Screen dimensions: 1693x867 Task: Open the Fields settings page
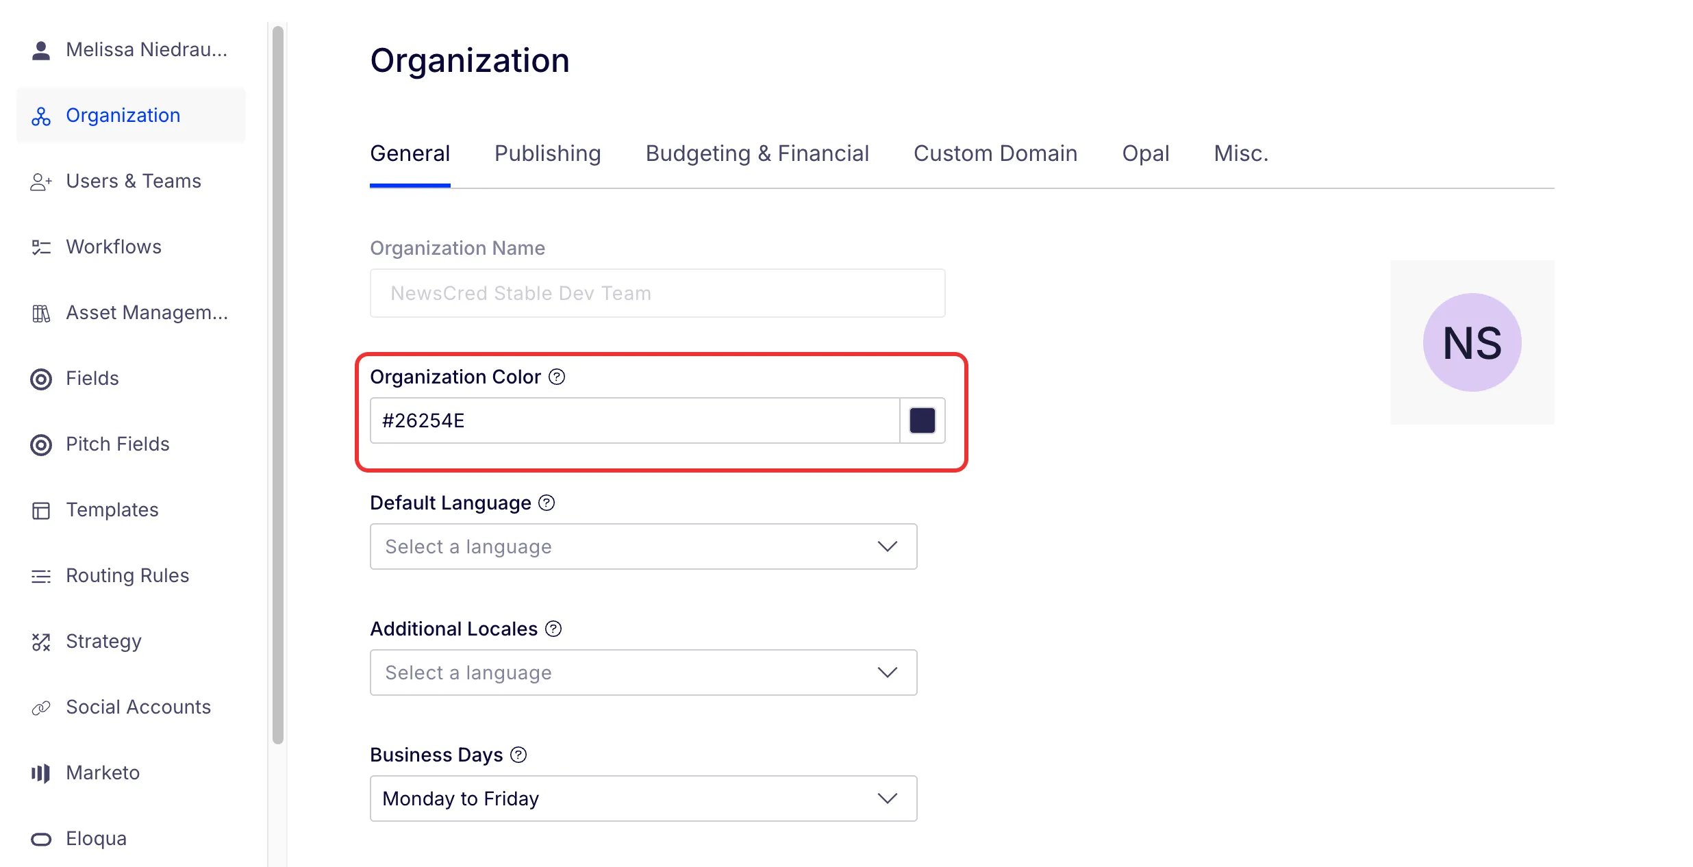[x=131, y=379]
